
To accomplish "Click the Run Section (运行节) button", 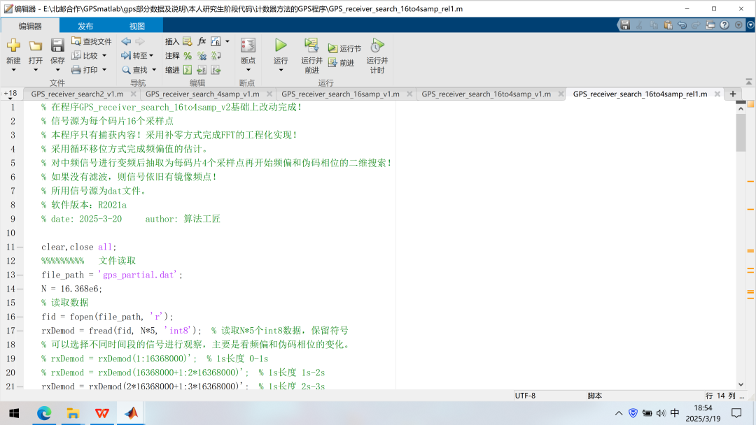I will click(x=344, y=48).
